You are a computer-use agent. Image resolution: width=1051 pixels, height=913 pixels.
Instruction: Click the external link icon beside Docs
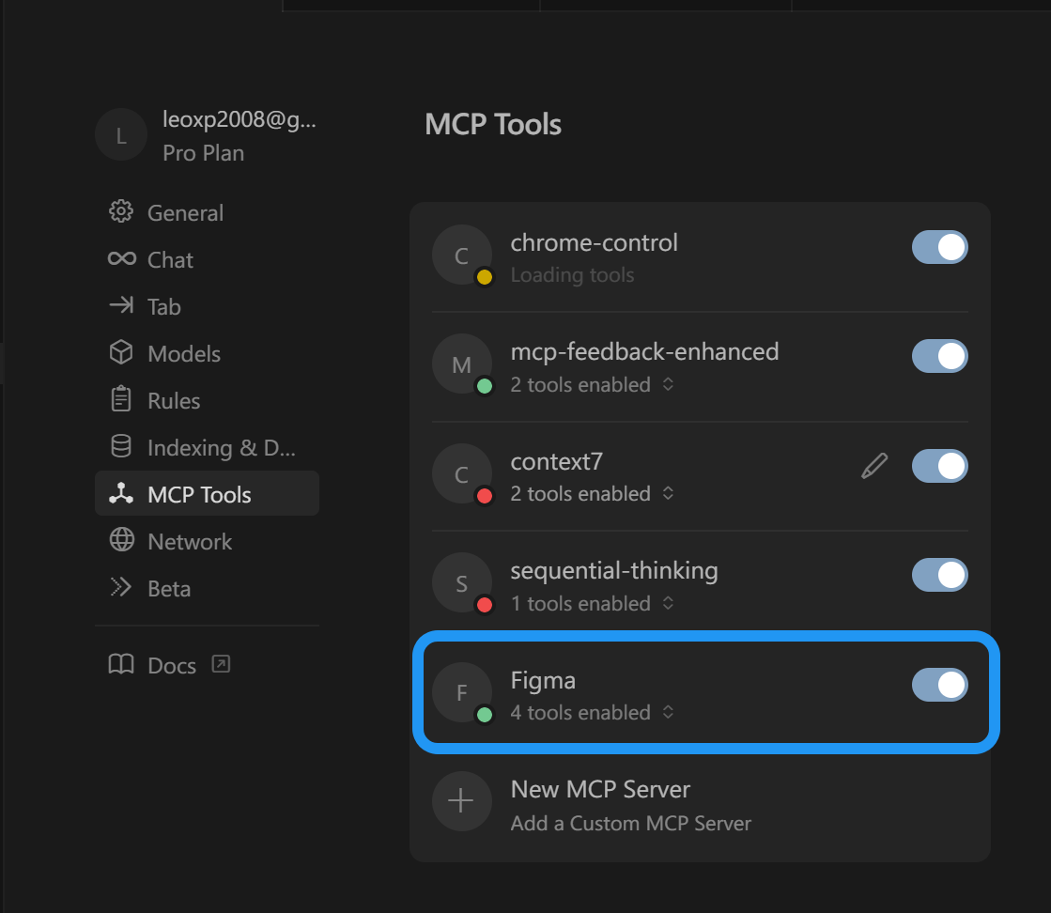tap(222, 664)
